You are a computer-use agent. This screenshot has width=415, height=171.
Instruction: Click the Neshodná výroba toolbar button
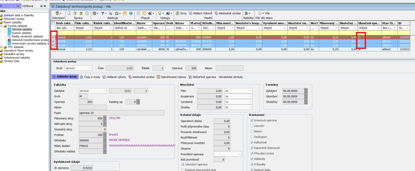(227, 13)
